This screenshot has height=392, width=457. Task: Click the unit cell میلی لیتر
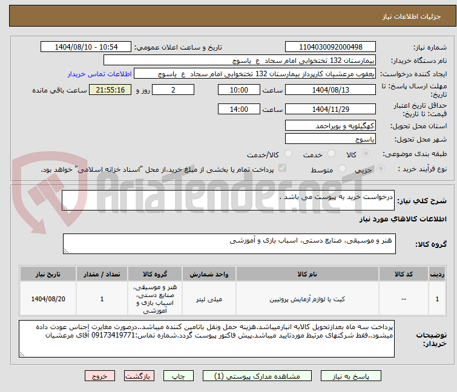(209, 299)
